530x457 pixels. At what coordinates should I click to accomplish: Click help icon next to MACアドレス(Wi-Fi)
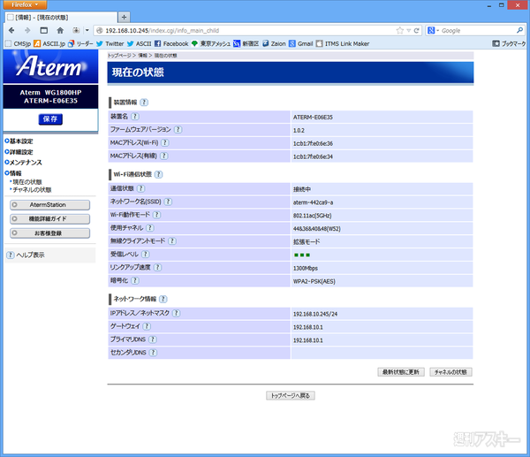click(165, 142)
